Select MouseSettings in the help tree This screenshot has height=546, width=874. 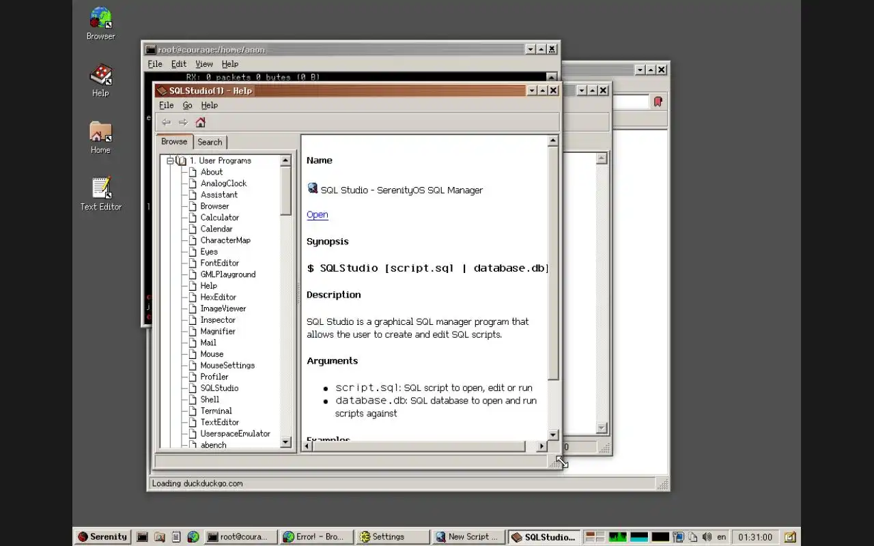[227, 365]
